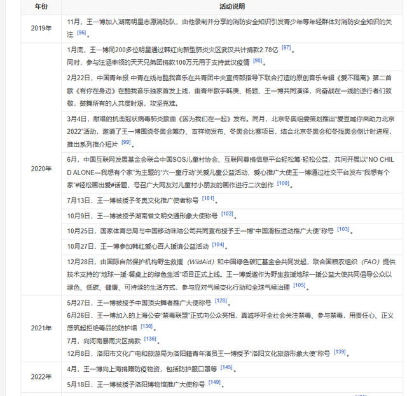The width and height of the screenshot is (407, 396).
Task: Click the row about 湖南明星志愿消防队
Action: [x=232, y=29]
